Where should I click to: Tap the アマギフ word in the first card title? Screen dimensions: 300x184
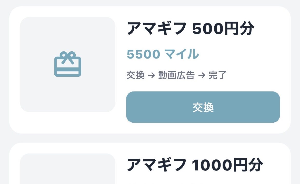[x=157, y=28]
